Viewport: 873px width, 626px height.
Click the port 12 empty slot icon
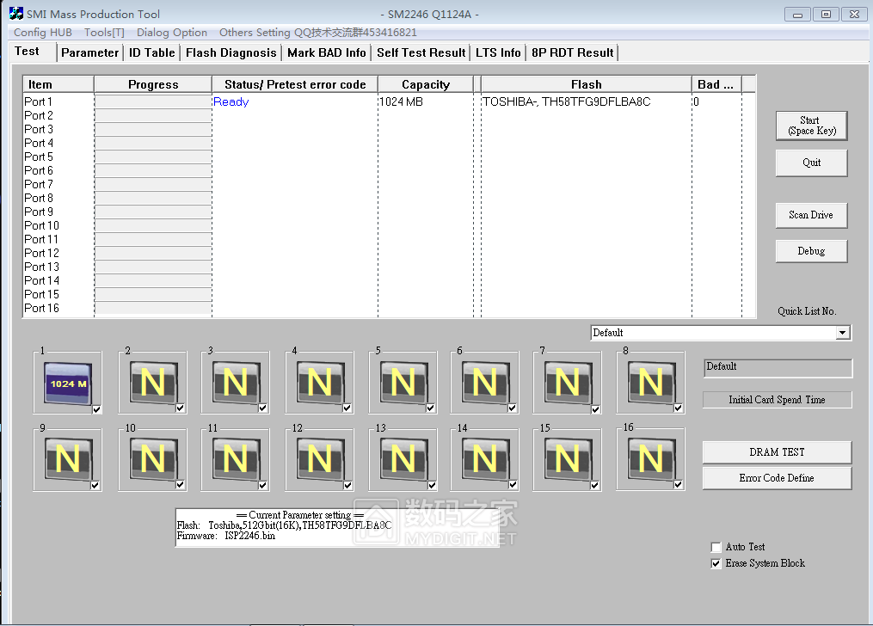[x=319, y=459]
